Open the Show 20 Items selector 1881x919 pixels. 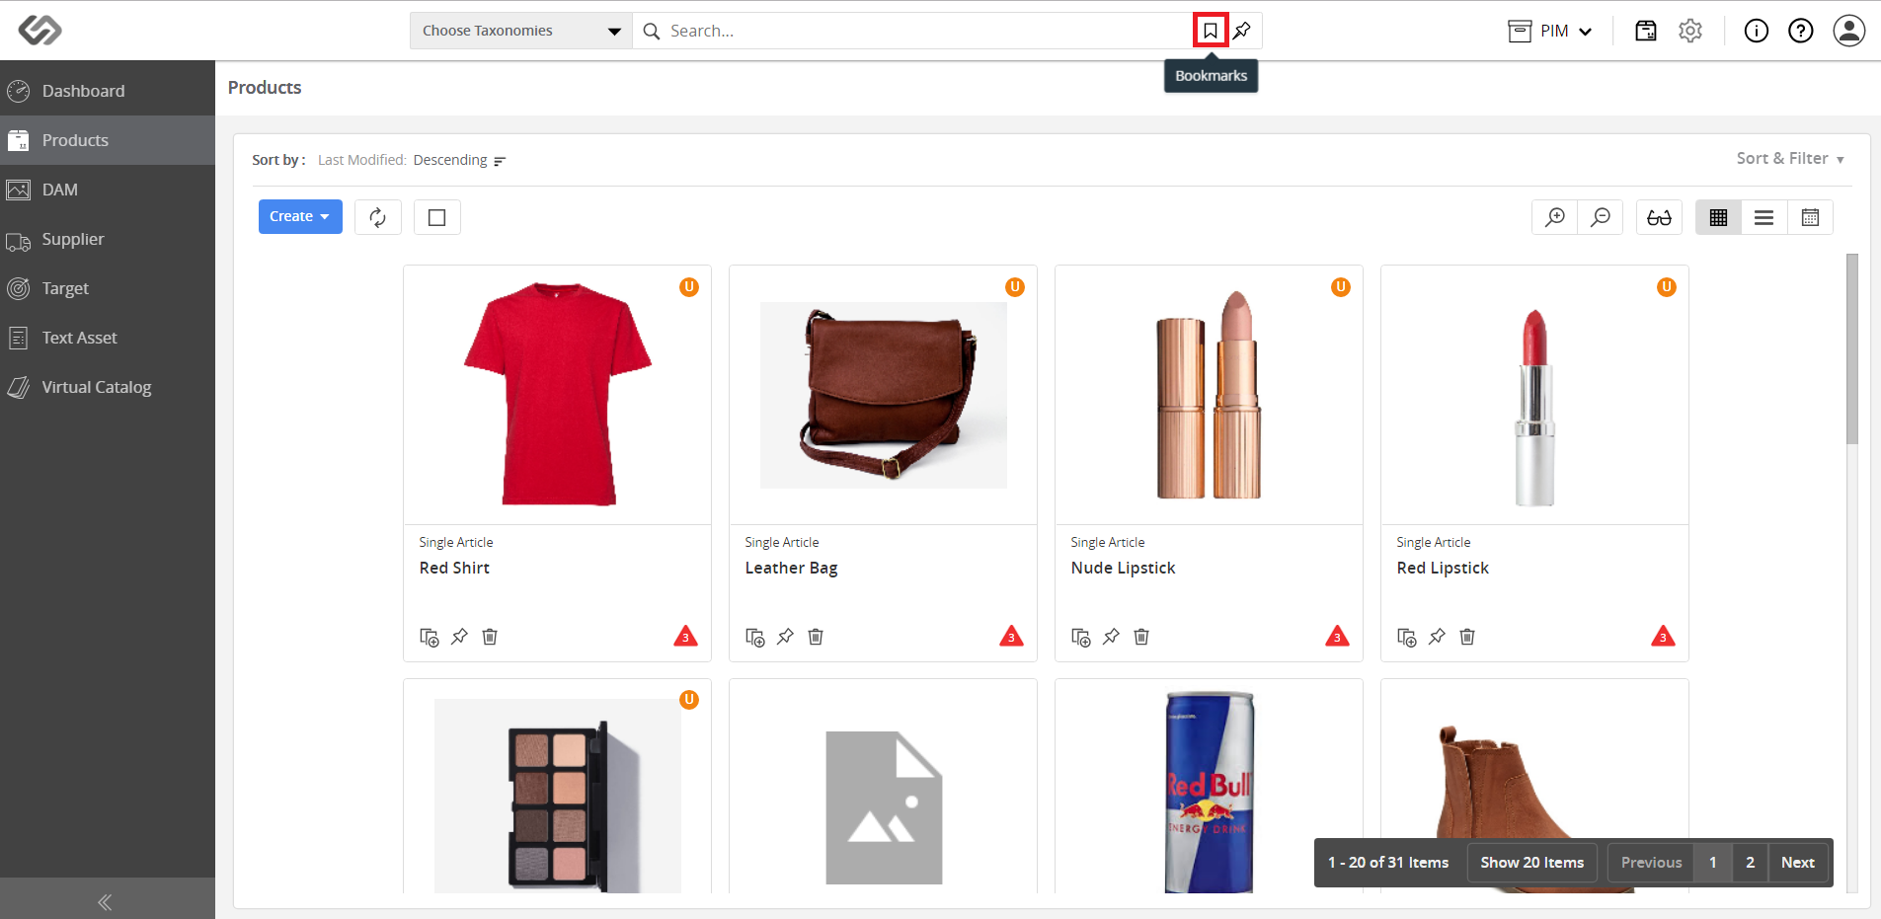1532,863
